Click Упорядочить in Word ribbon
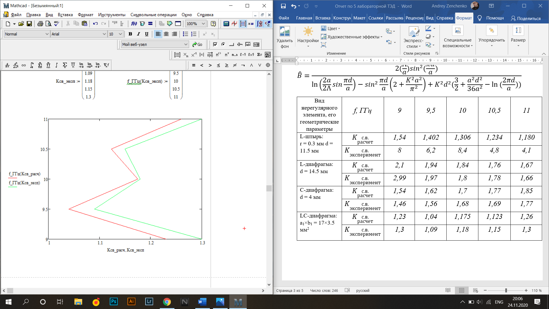549x309 pixels. coord(492,37)
